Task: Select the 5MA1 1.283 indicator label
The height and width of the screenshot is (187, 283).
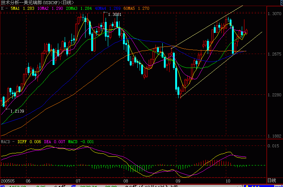Action: point(22,8)
